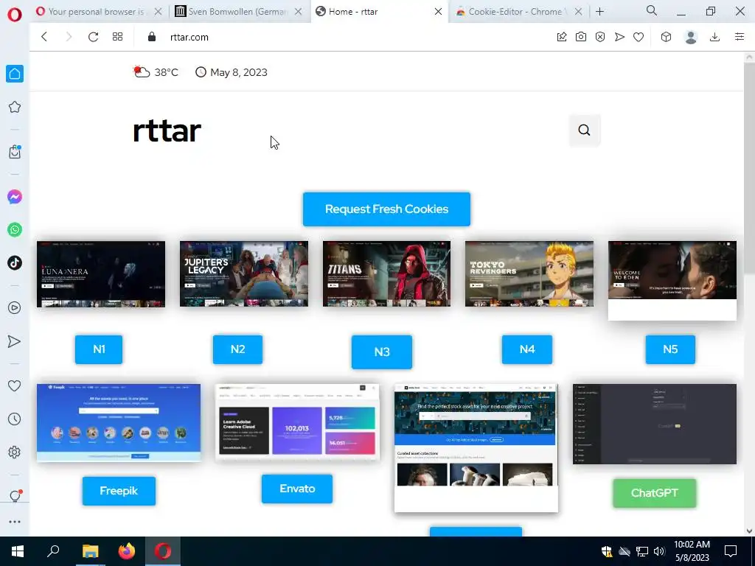Click the edit page pencil icon in toolbar

click(561, 37)
